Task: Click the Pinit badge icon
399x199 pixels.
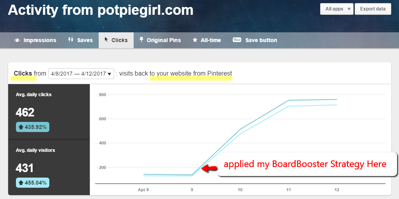Action: [237, 40]
